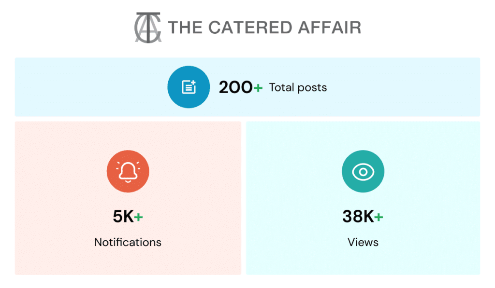Select the 38K+ views figure

coord(363,217)
